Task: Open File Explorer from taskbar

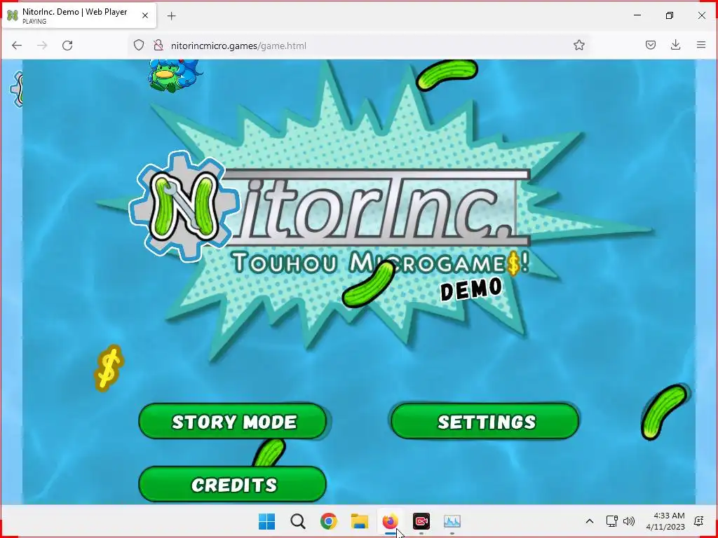Action: pyautogui.click(x=360, y=521)
